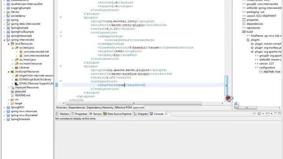Click the skipTests line in editor
This screenshot has height=159, width=283.
[x=143, y=85]
